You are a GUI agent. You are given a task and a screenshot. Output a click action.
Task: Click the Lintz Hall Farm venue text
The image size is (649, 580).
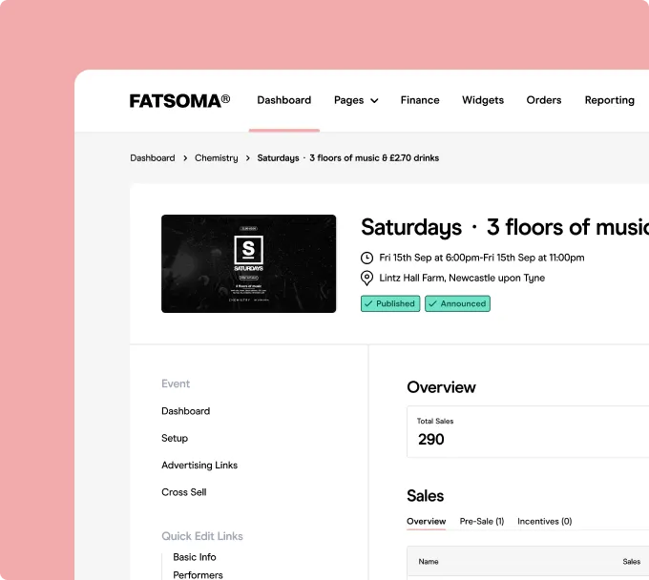click(462, 278)
